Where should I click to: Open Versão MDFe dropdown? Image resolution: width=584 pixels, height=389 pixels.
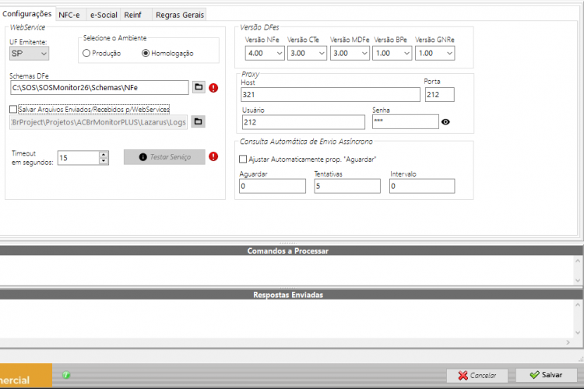pos(350,53)
